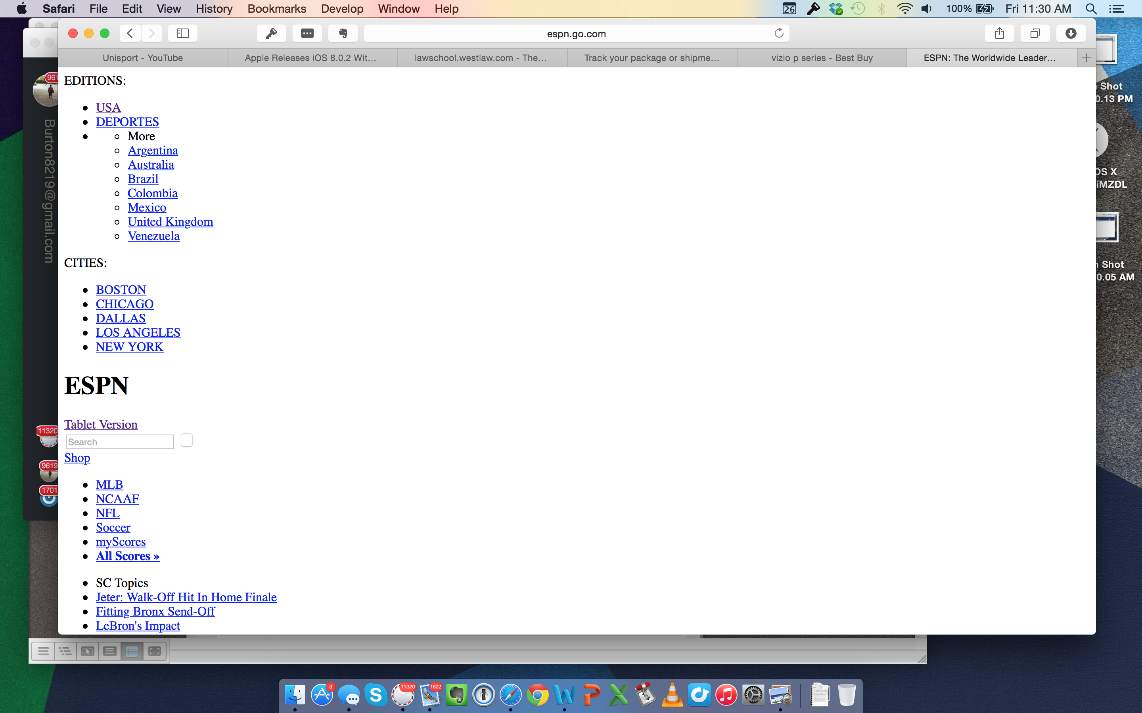Open the App Store from the Dock
The width and height of the screenshot is (1142, 713).
[322, 695]
